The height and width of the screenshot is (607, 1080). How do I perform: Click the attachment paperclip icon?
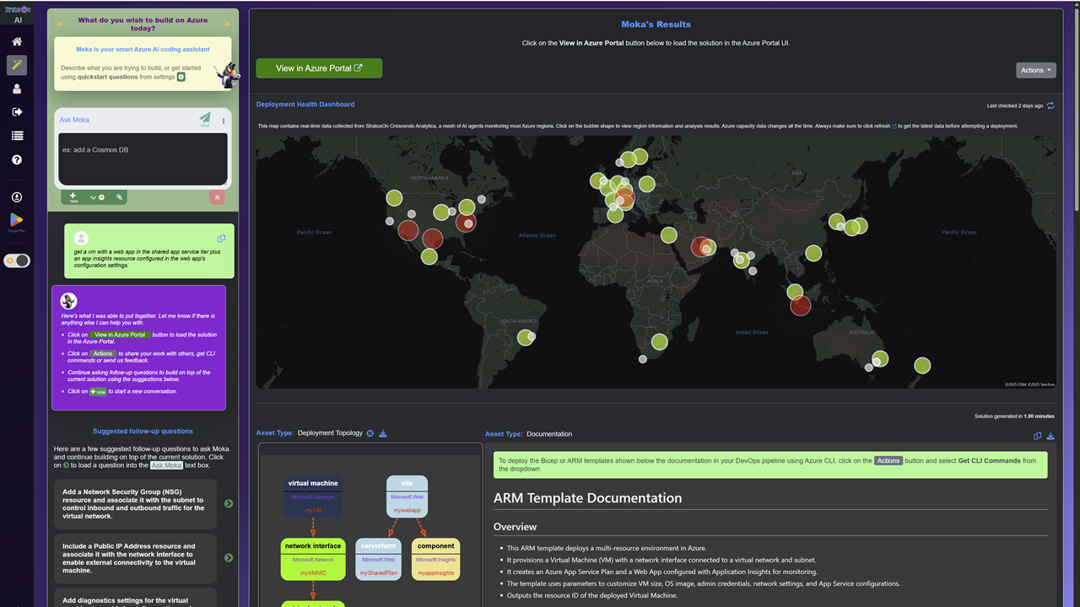pyautogui.click(x=119, y=196)
